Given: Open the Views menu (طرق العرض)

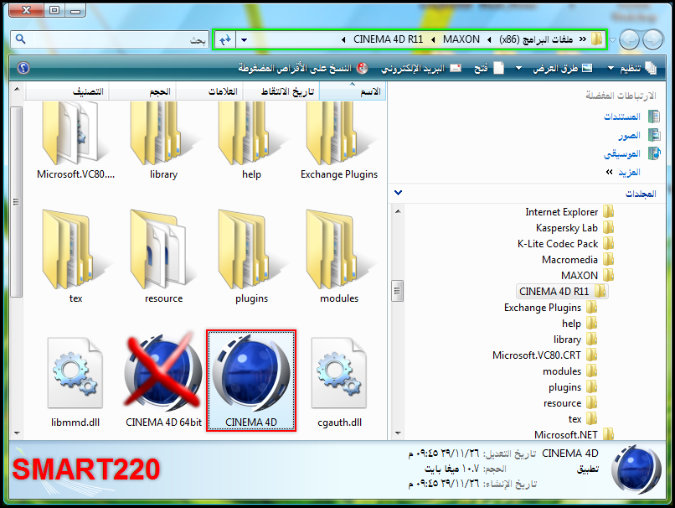Looking at the screenshot, I should coord(563,68).
